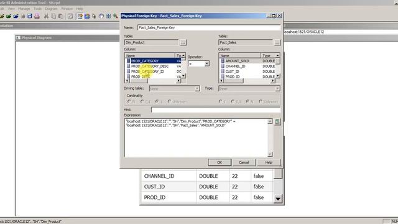Click the Help menu in menu bar

80,9
